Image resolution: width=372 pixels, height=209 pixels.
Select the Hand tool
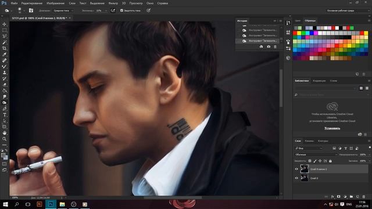[4, 133]
